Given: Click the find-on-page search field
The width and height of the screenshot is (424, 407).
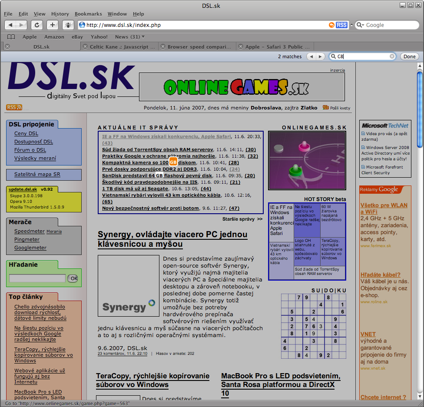Looking at the screenshot, I should click(363, 56).
